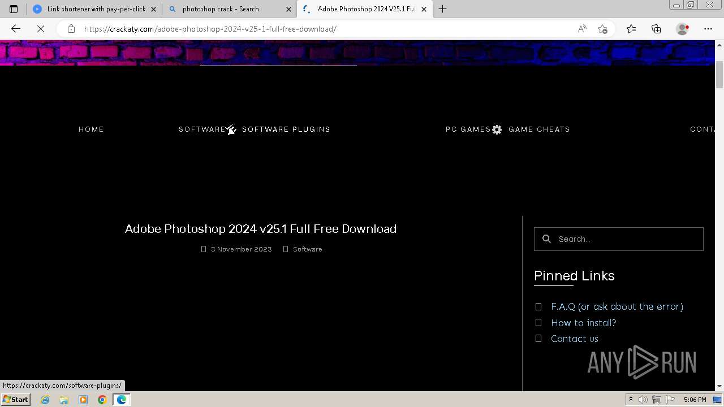724x407 pixels.
Task: Open the PC GAMES menu item
Action: pyautogui.click(x=468, y=129)
